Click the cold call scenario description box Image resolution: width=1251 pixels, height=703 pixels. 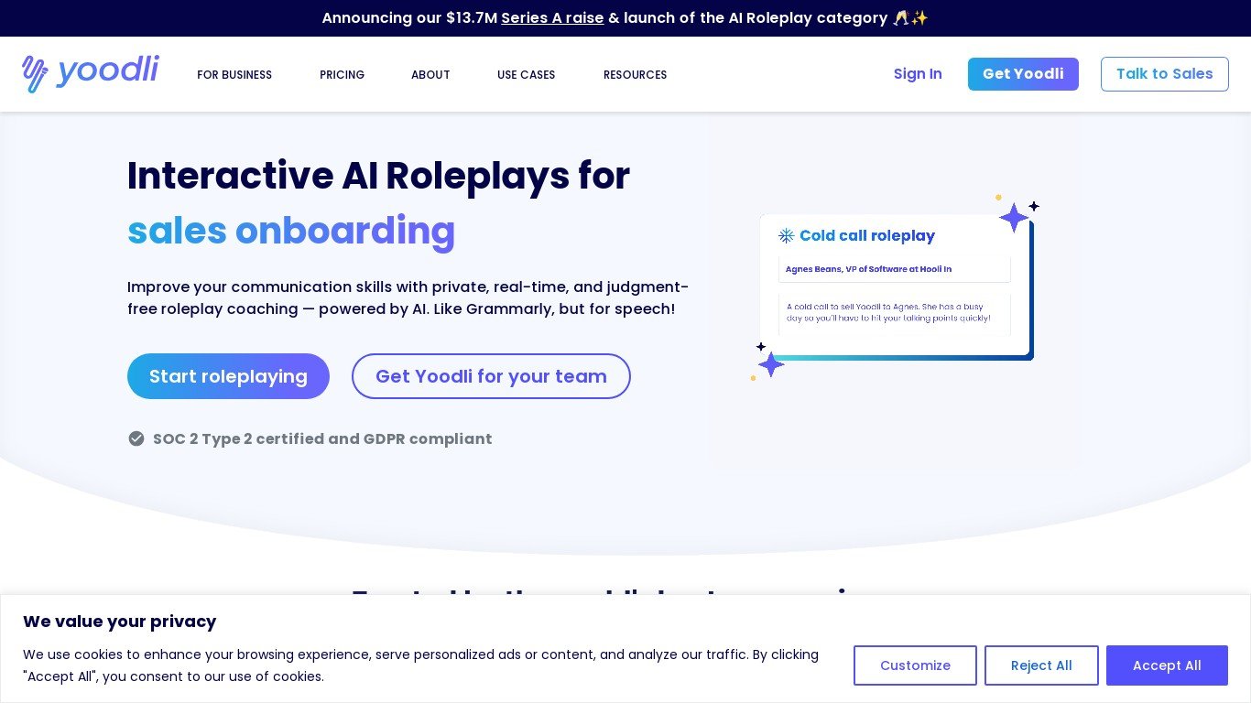(894, 313)
